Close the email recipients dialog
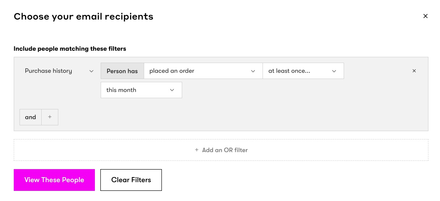 coord(426,16)
